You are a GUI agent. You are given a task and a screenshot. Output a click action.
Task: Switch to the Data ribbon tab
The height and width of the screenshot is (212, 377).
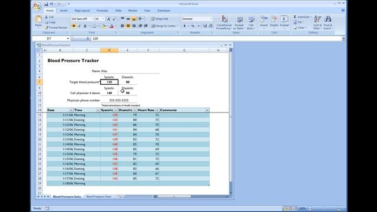tap(118, 11)
